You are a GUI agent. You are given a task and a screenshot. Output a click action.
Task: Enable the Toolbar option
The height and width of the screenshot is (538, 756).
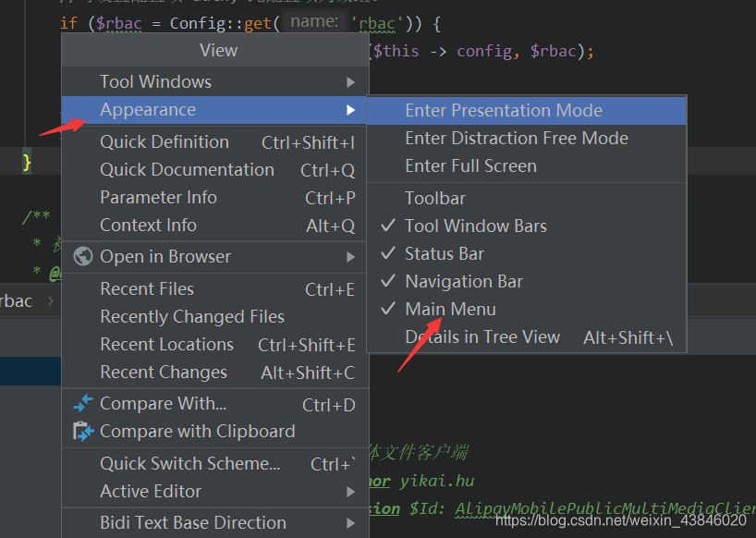coord(527,198)
